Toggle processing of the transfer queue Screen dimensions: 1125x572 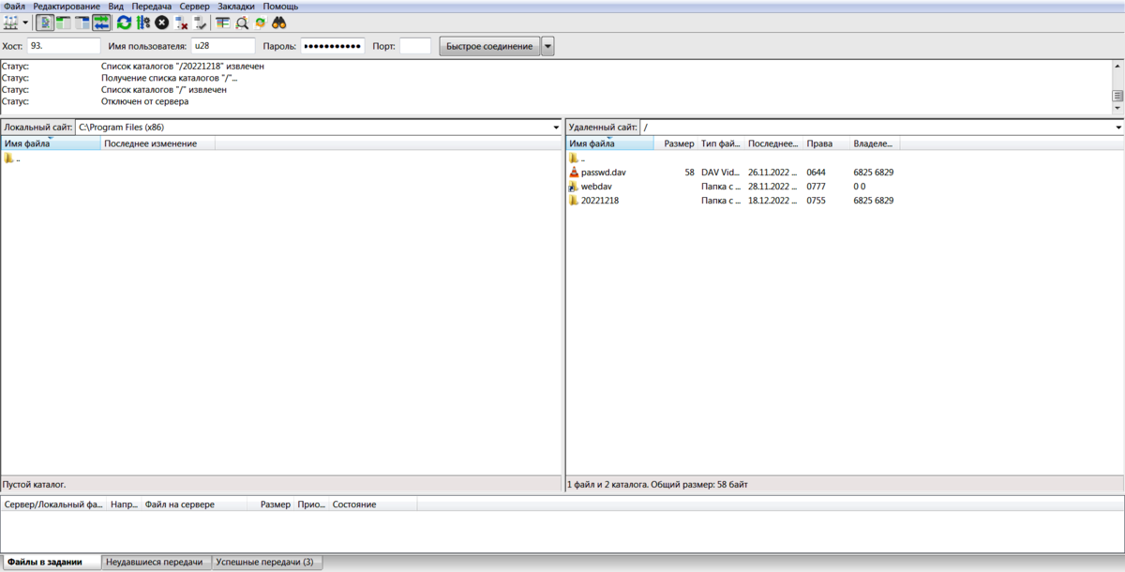click(x=142, y=23)
